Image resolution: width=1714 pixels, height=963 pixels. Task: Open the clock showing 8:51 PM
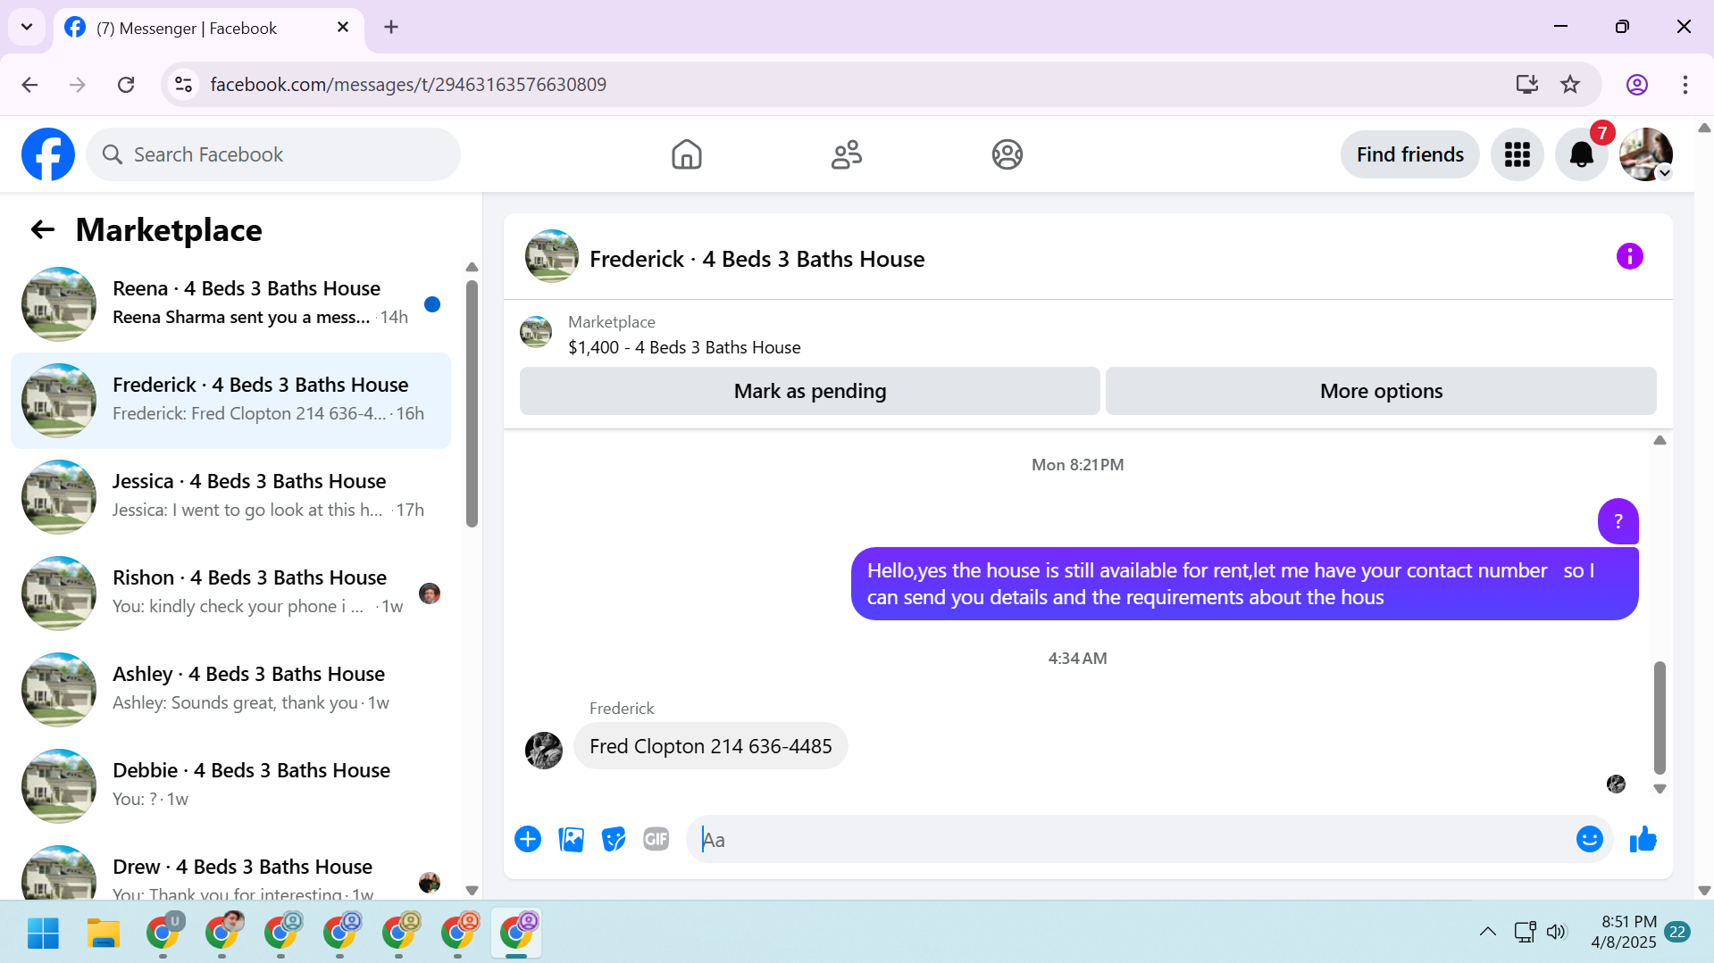tap(1623, 933)
